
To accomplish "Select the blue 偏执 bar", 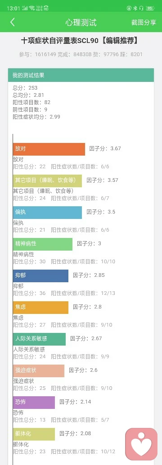I will pyautogui.click(x=47, y=212).
